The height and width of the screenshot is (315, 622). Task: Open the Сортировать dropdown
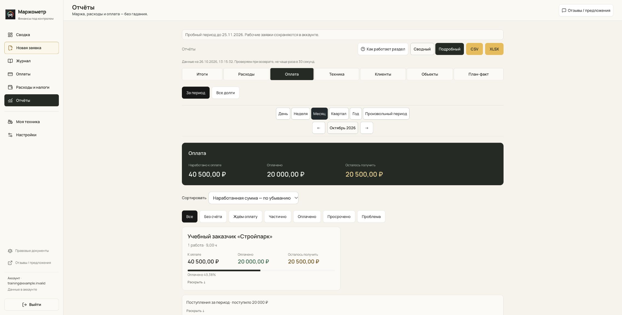(253, 198)
